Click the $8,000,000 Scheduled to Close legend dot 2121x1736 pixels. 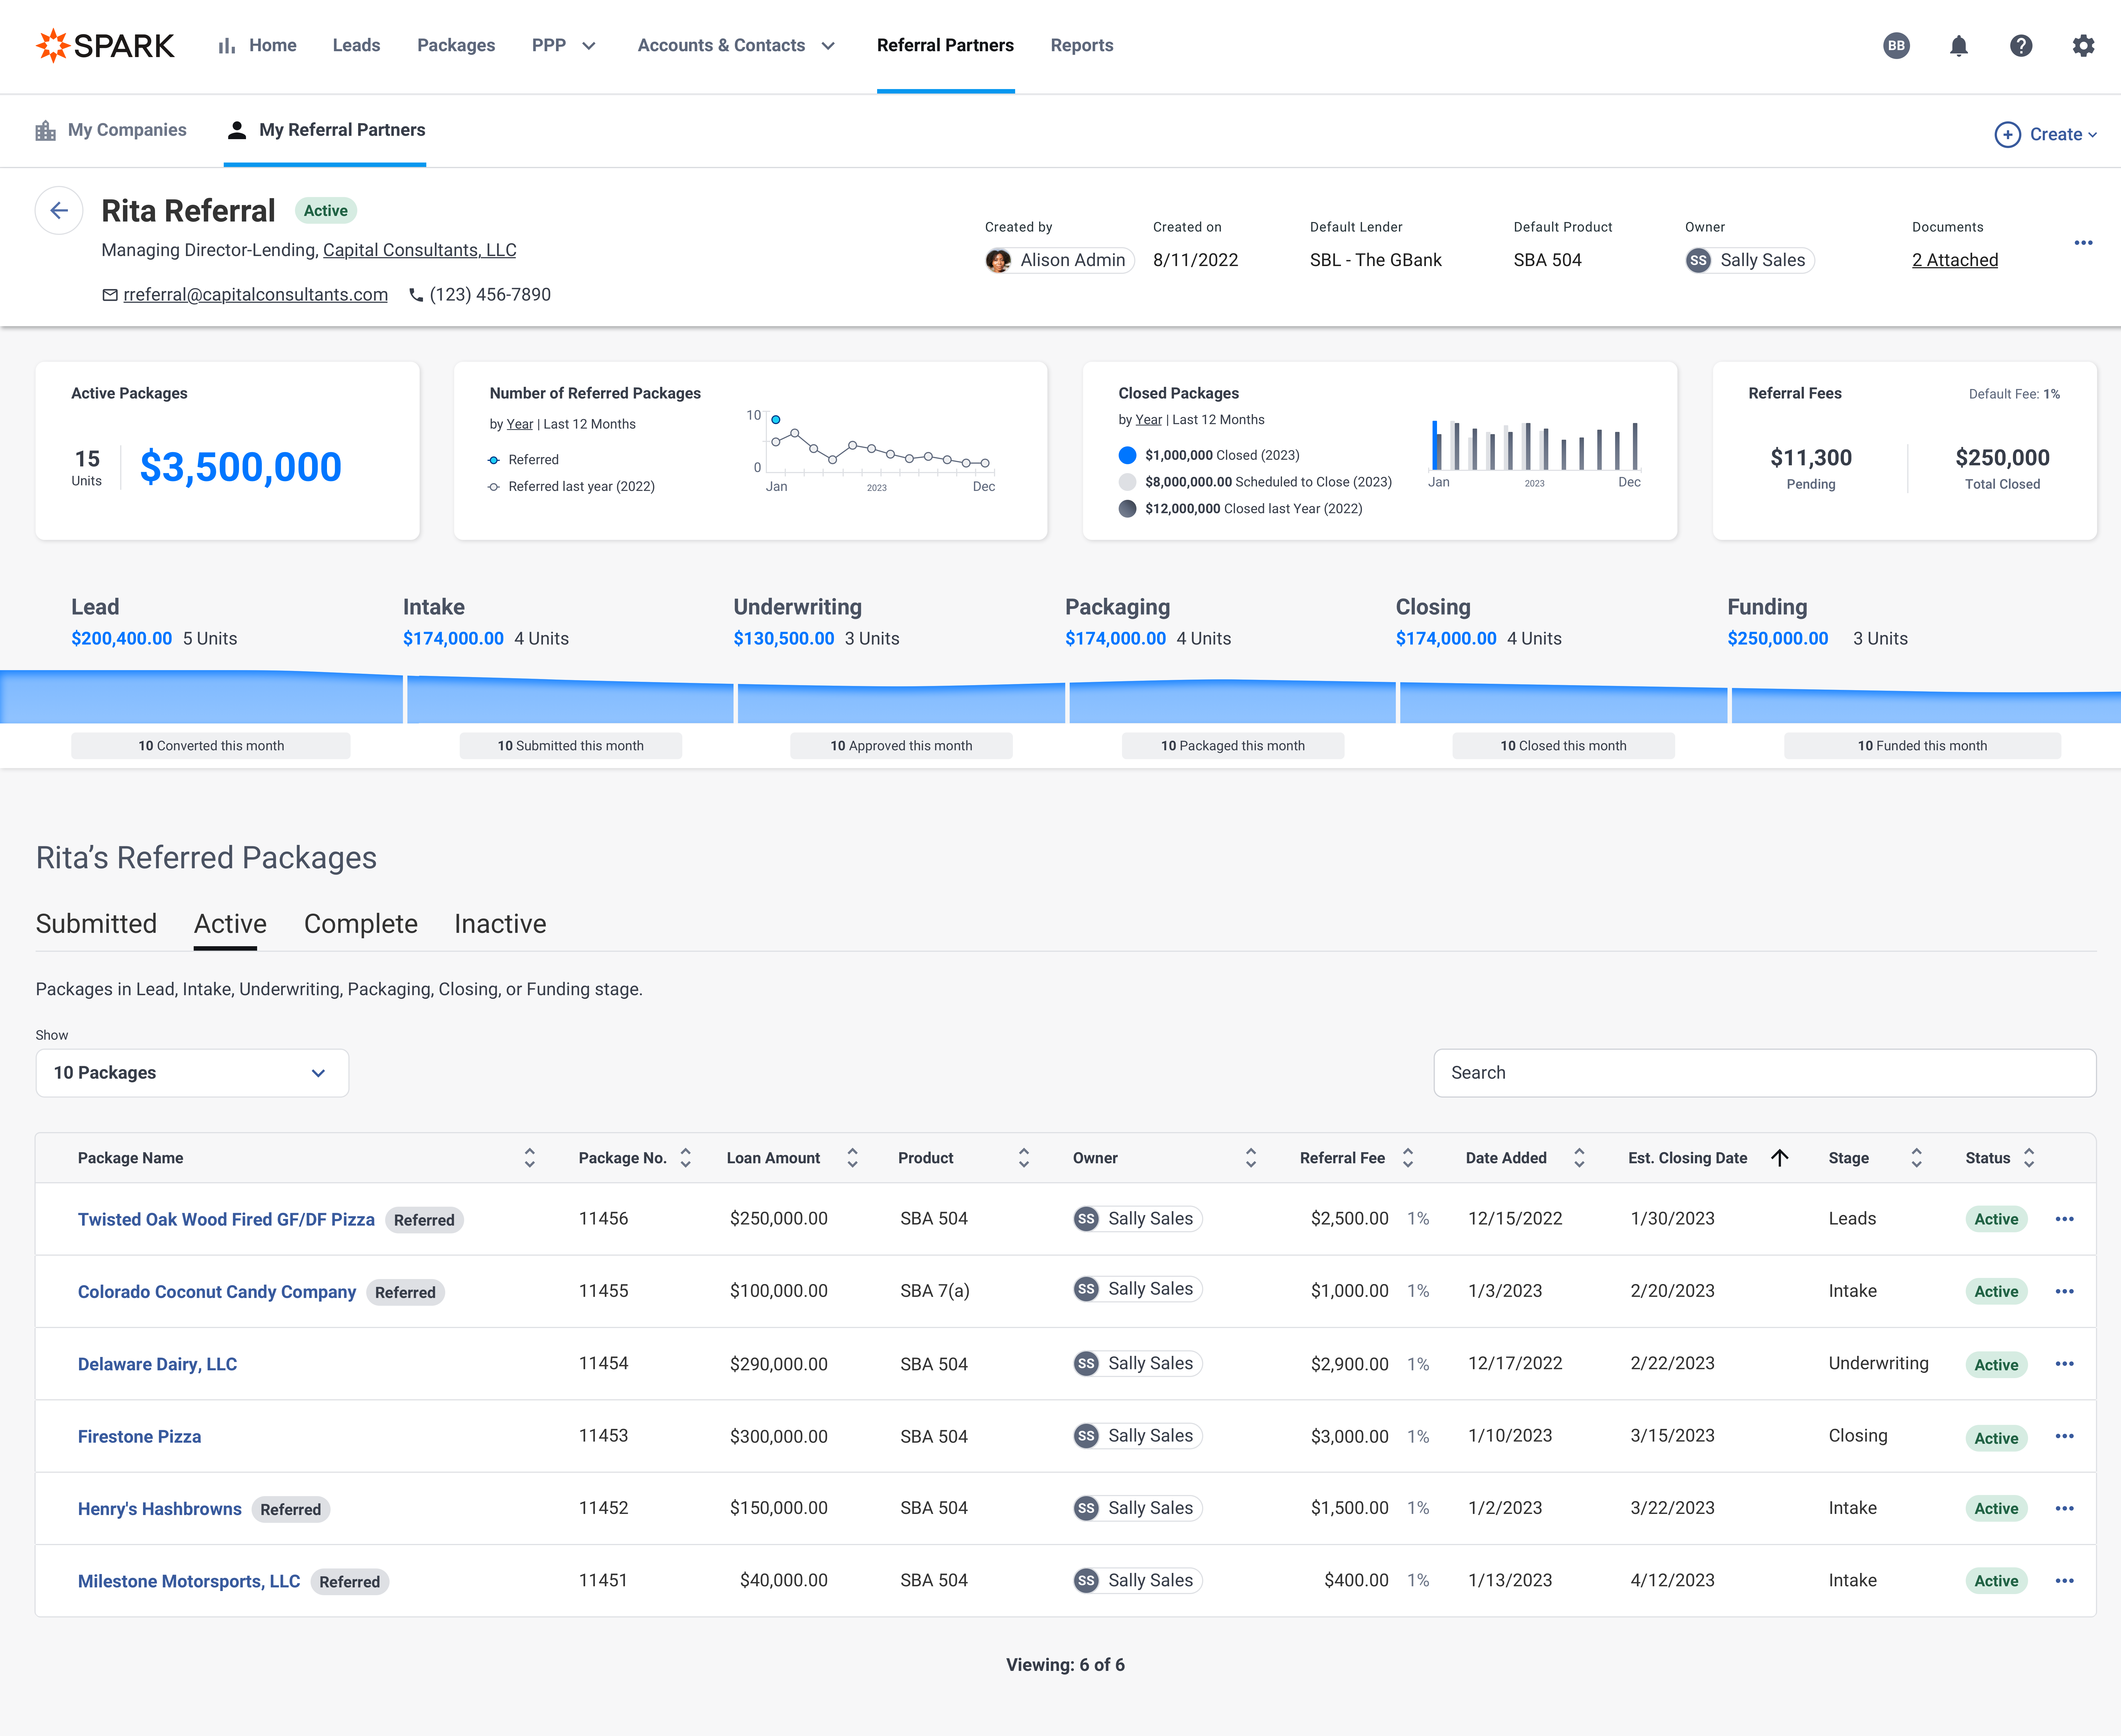coord(1127,482)
